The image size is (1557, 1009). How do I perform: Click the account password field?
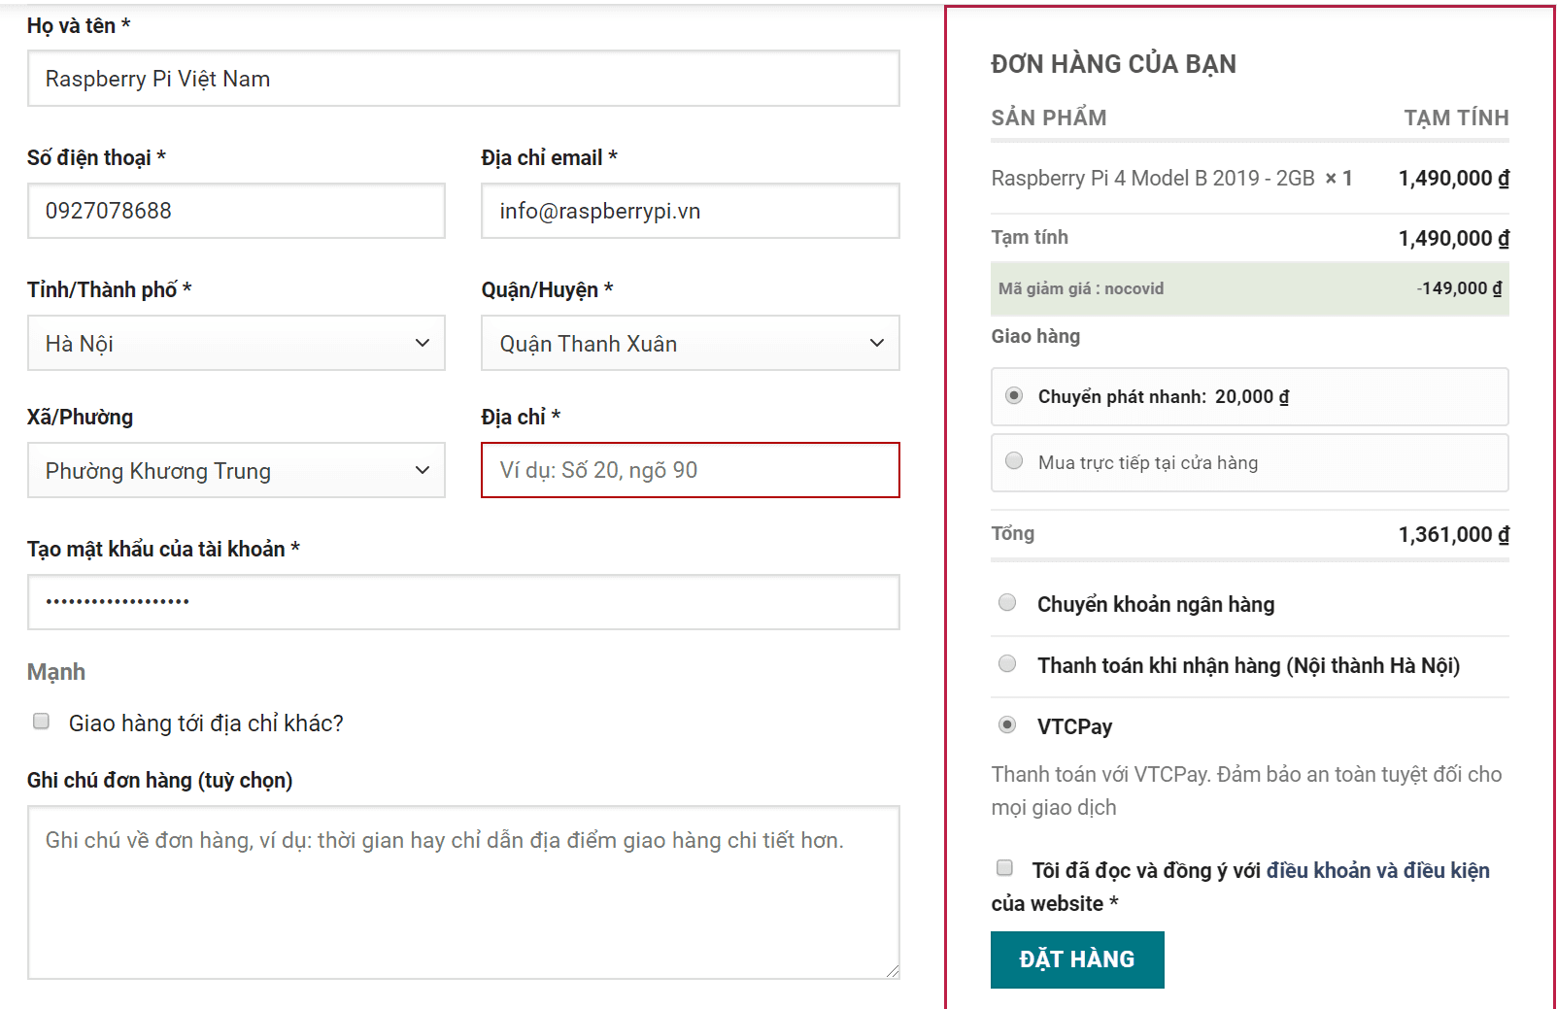(462, 602)
